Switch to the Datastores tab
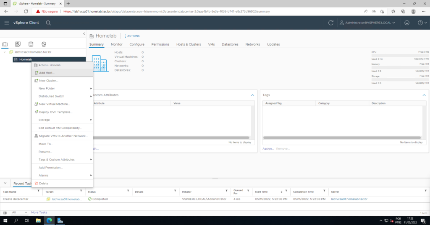Screen dimensions: 430x225 click(230, 44)
